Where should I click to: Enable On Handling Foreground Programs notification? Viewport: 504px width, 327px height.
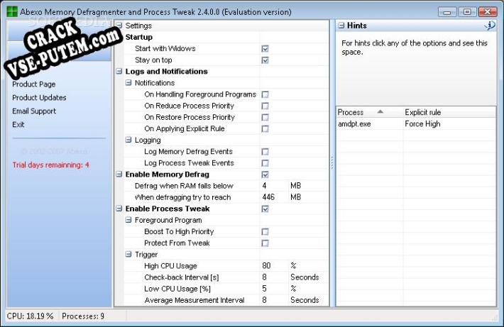(x=265, y=94)
